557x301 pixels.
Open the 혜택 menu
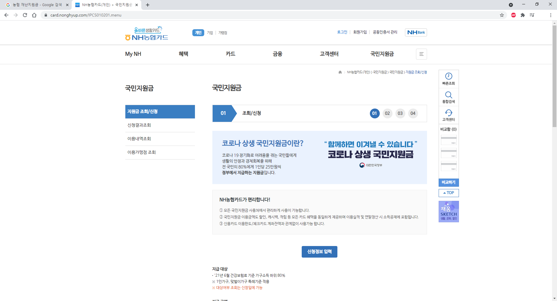(x=183, y=54)
